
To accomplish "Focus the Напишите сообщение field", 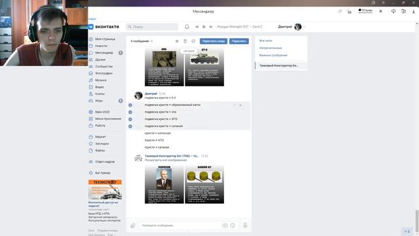I will [181, 226].
